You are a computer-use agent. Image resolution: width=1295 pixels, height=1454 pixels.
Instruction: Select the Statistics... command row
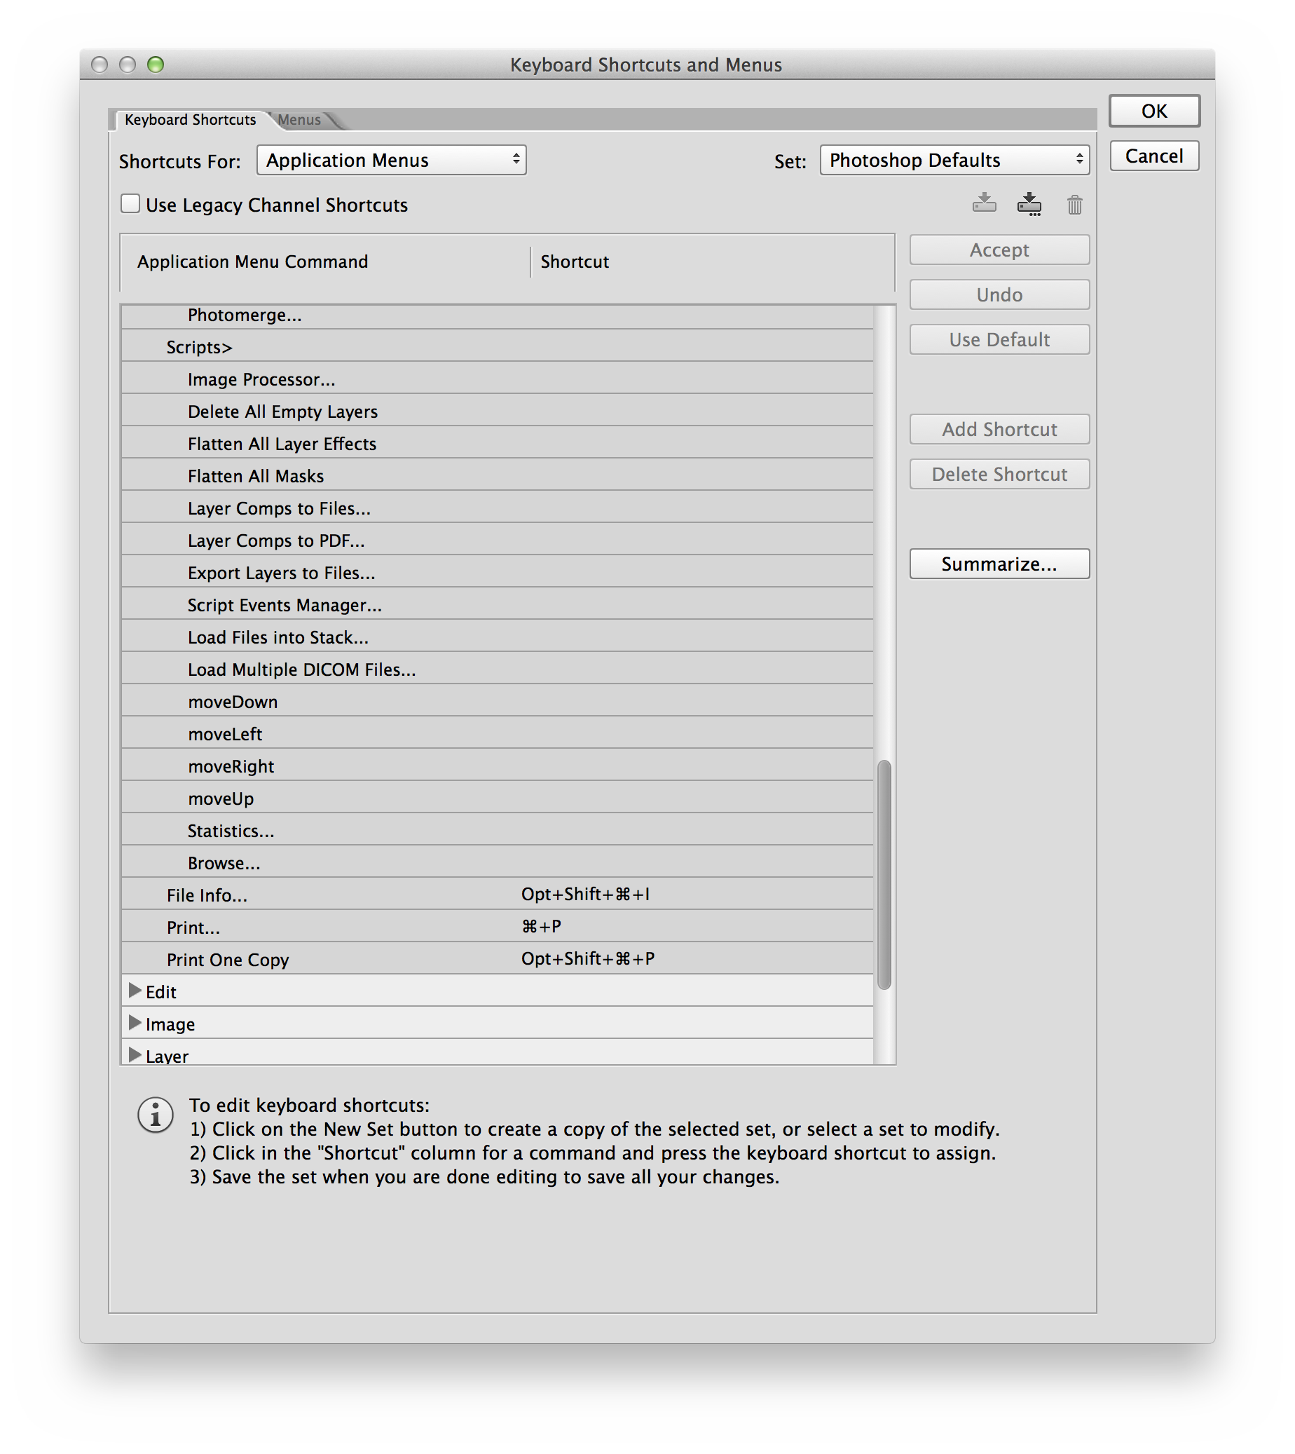[x=498, y=830]
